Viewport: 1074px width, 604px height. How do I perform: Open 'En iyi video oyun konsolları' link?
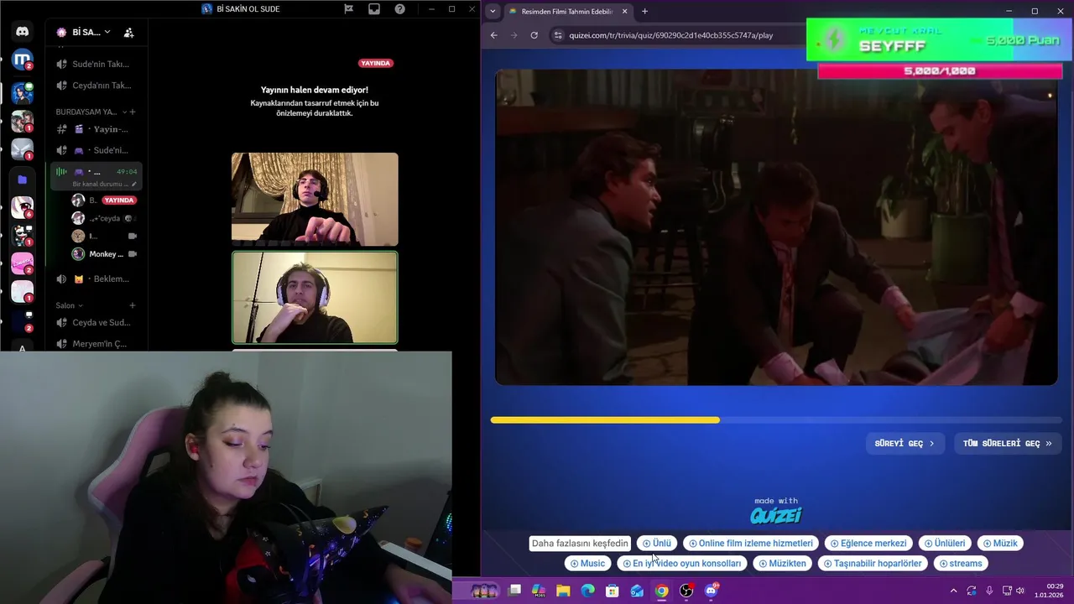[x=681, y=564]
